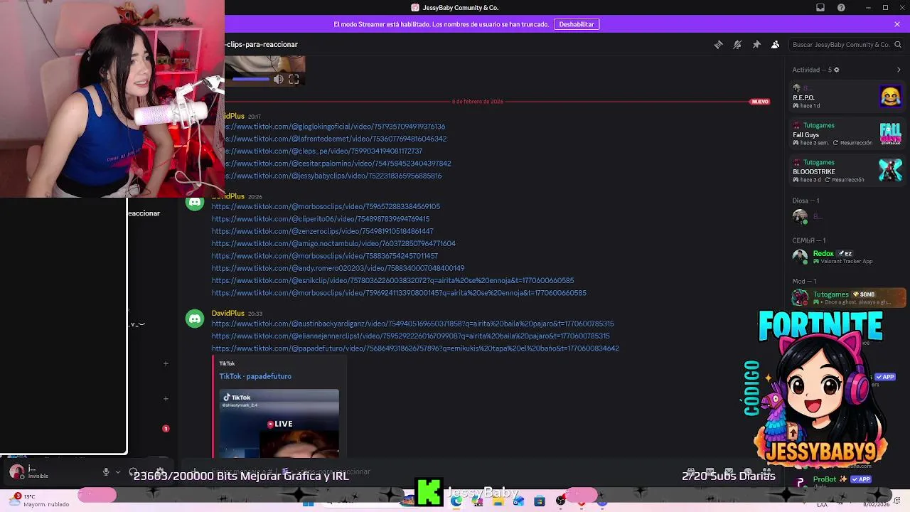Click the R.E.P.O. game thumbnail
The image size is (910, 512).
[x=891, y=96]
